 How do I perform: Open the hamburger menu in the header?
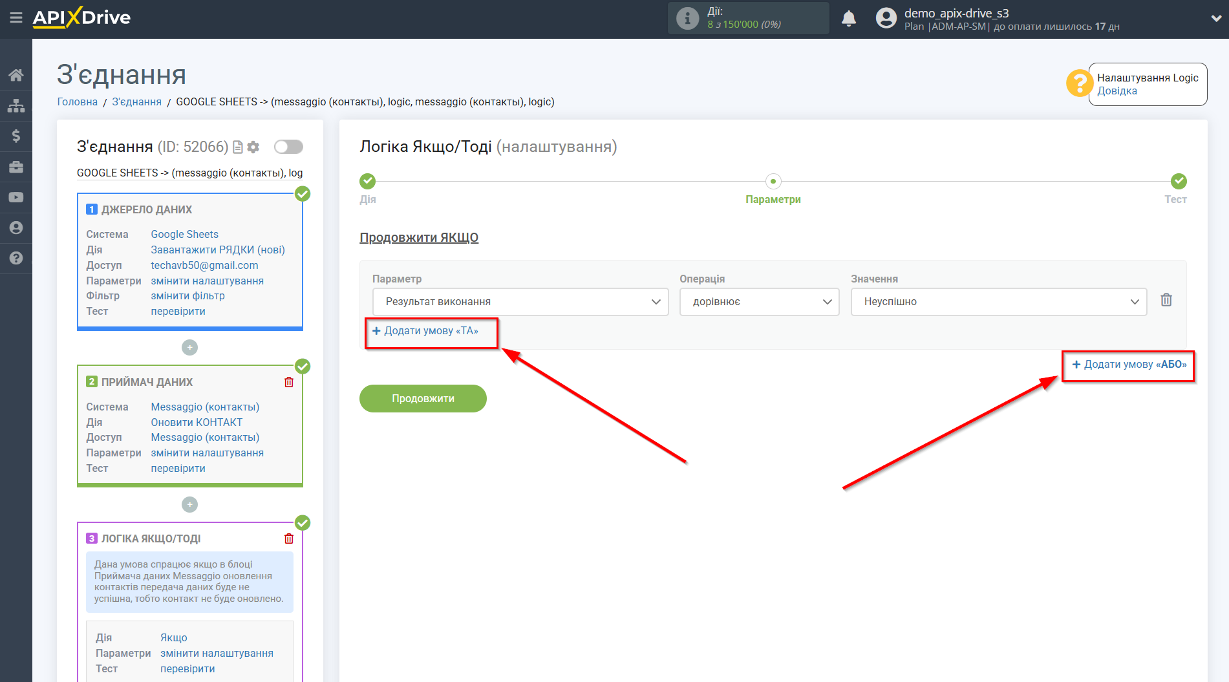[16, 17]
